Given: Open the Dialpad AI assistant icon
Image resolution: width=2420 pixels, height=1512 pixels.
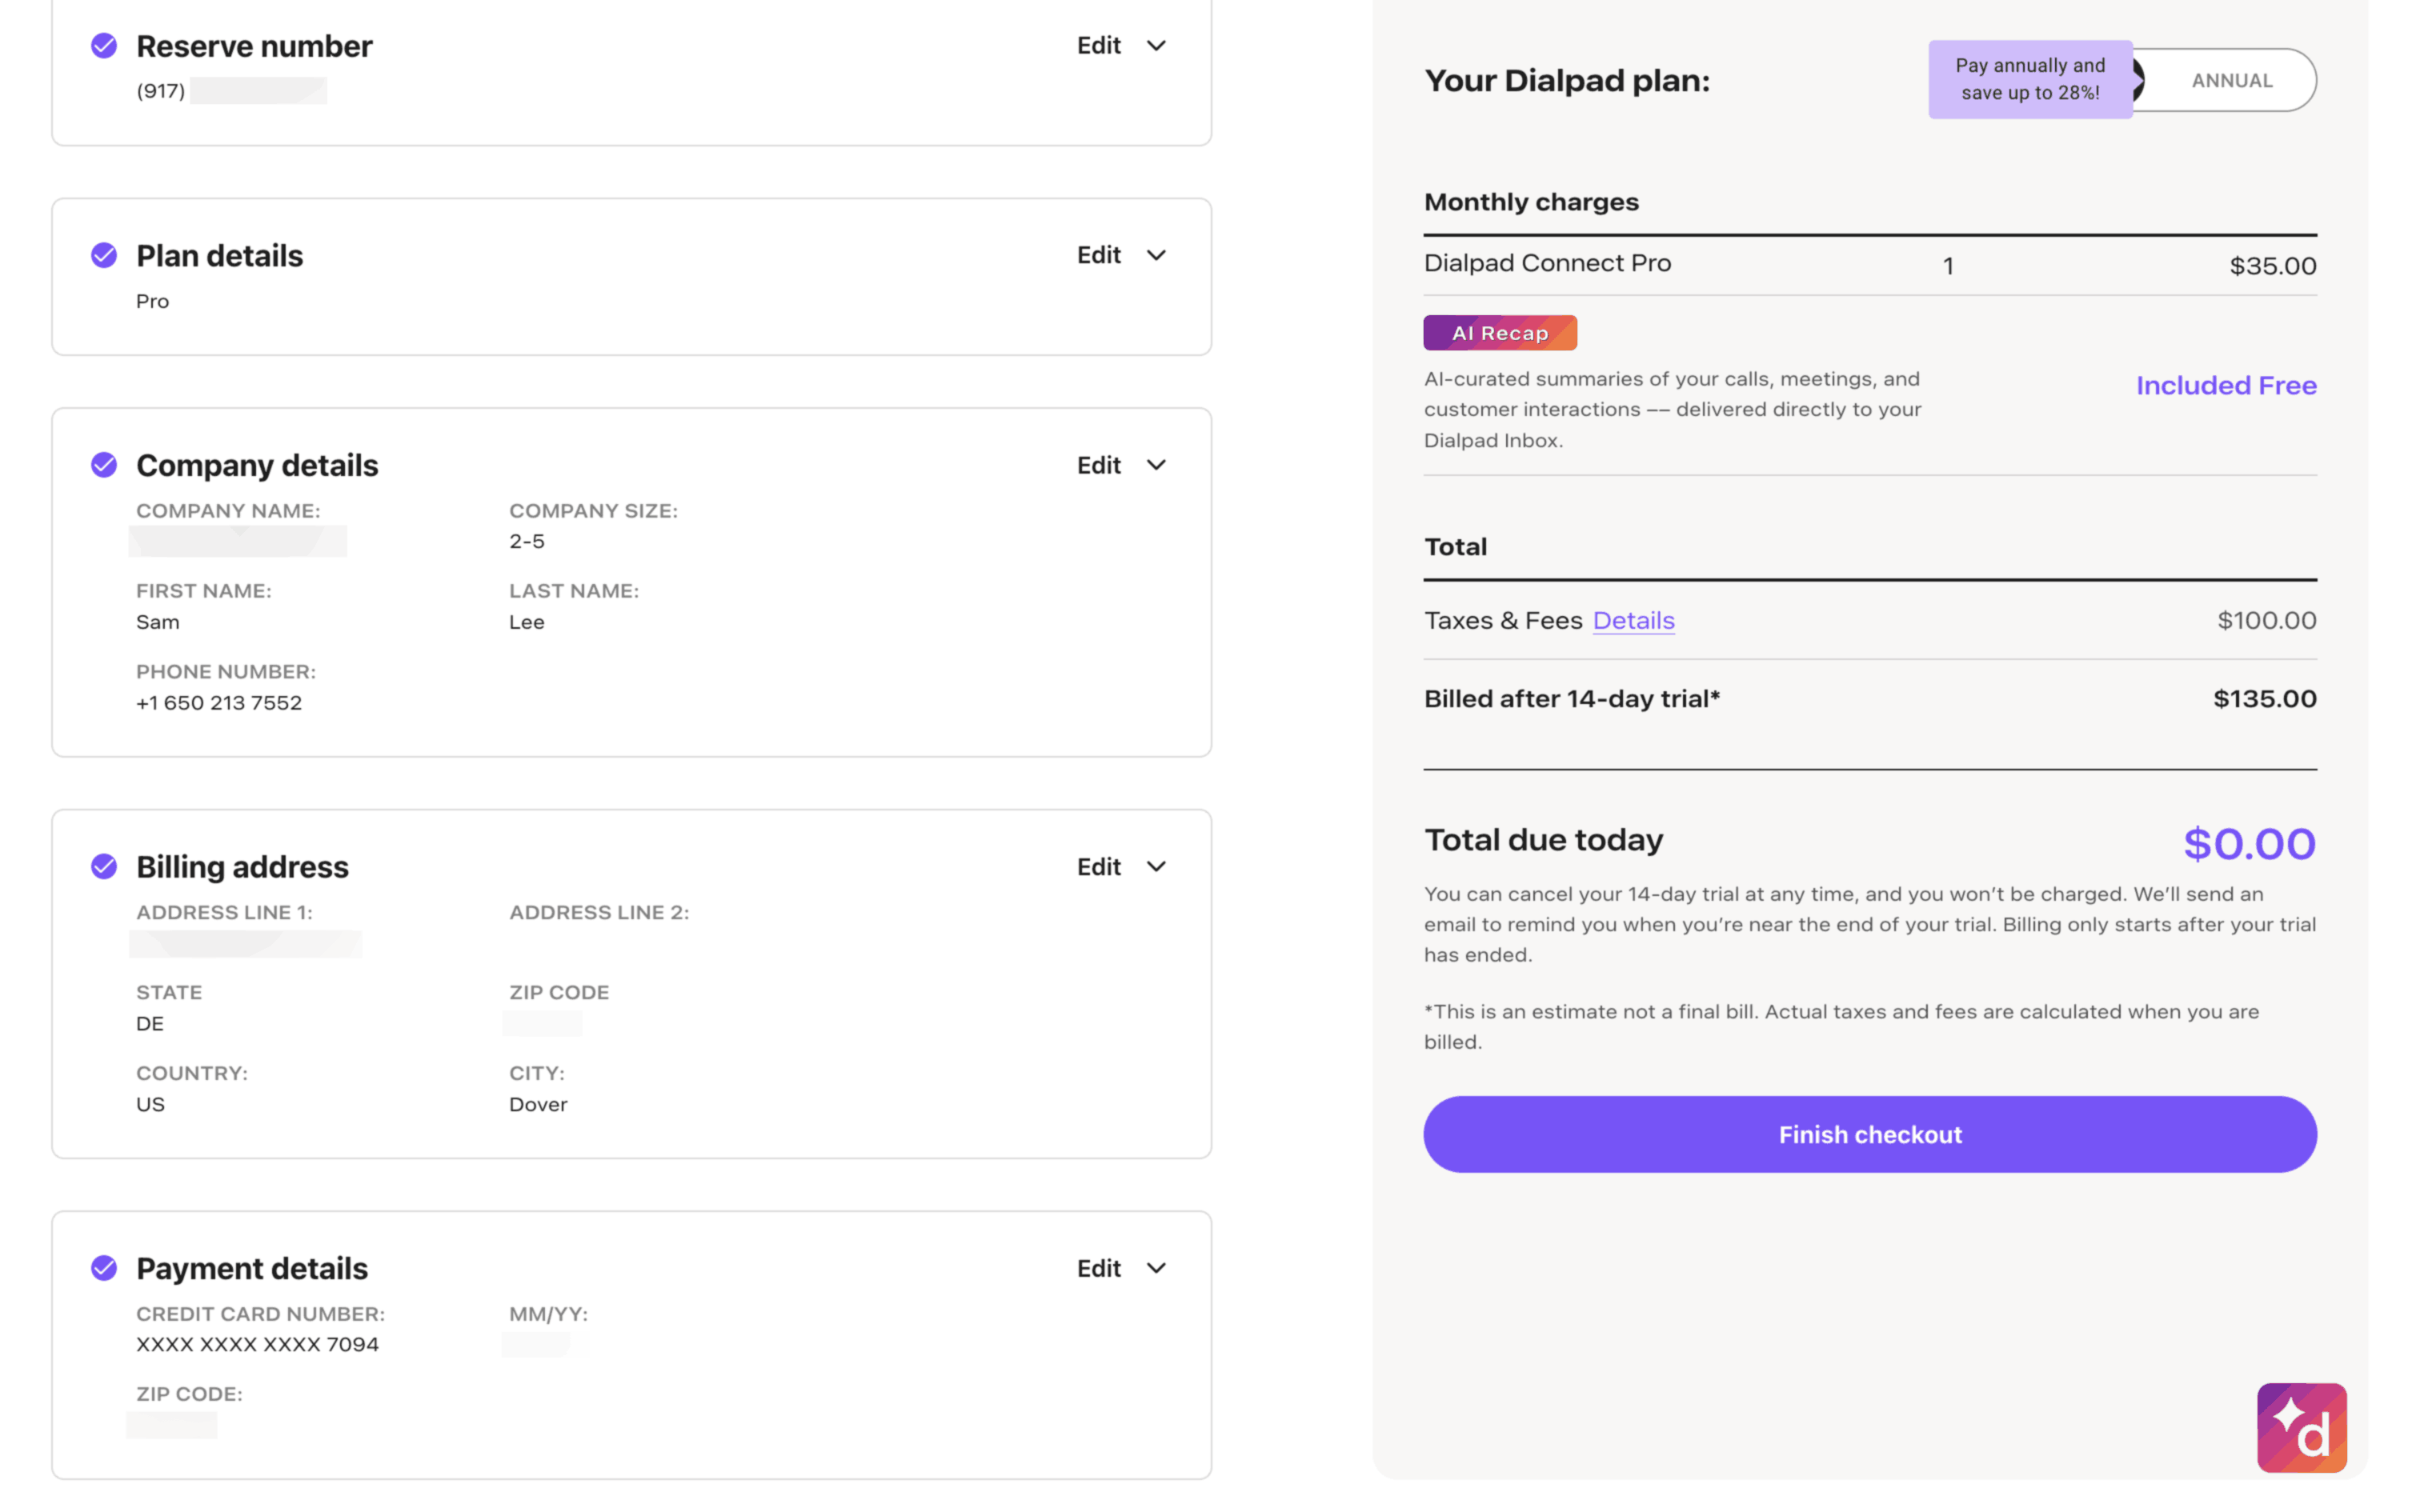Looking at the screenshot, I should [x=2301, y=1427].
